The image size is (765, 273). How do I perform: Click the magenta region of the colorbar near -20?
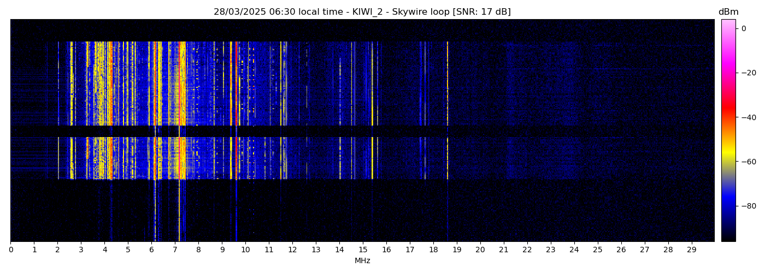click(728, 73)
